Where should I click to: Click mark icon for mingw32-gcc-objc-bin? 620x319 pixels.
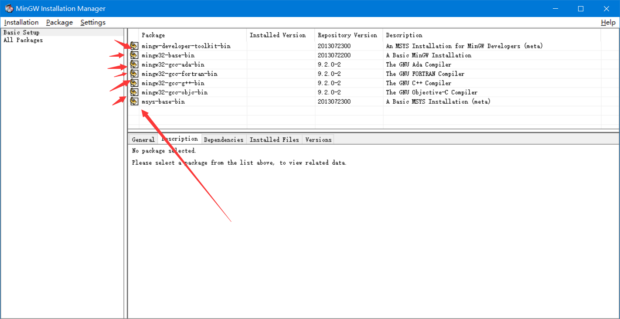click(134, 92)
